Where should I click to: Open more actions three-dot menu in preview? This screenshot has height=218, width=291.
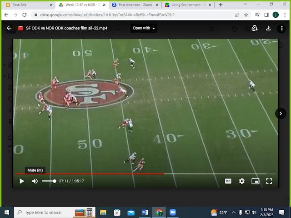tap(281, 28)
